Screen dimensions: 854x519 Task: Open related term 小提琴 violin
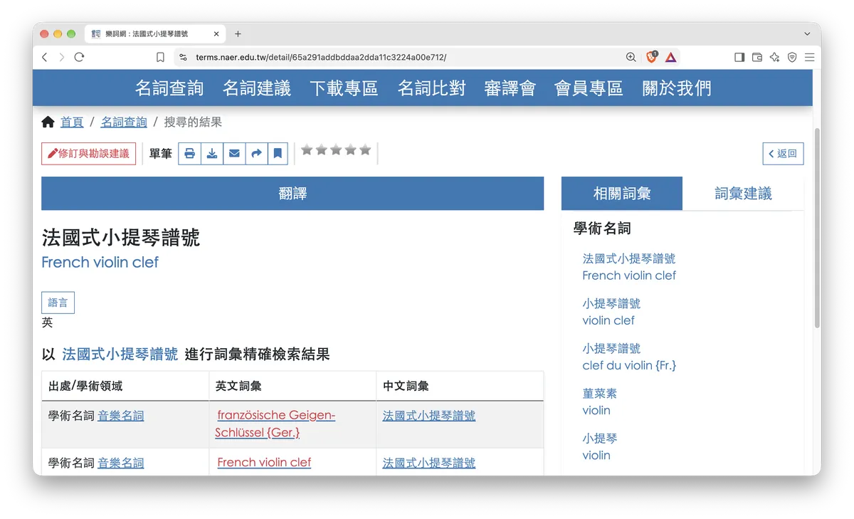pyautogui.click(x=600, y=446)
